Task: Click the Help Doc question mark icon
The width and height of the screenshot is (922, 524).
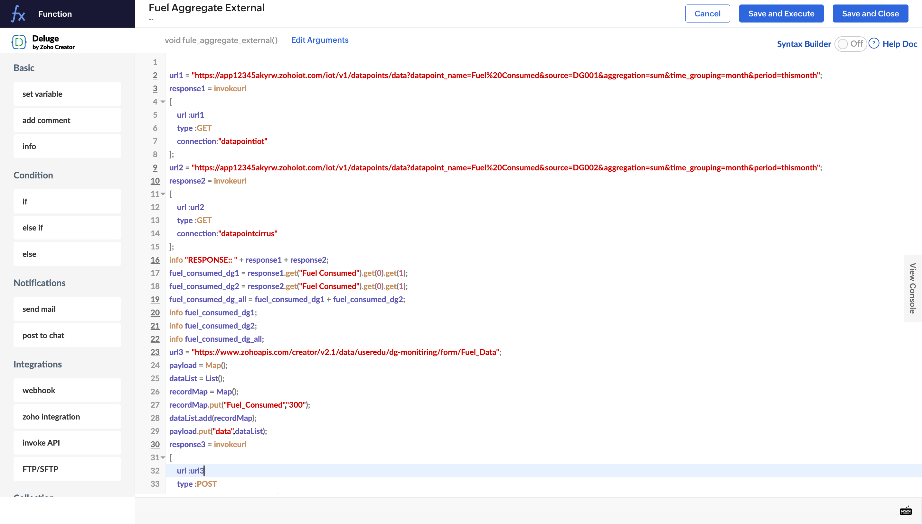Action: [874, 43]
